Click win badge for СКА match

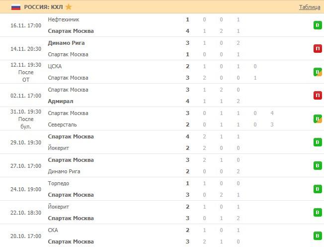[317, 236]
